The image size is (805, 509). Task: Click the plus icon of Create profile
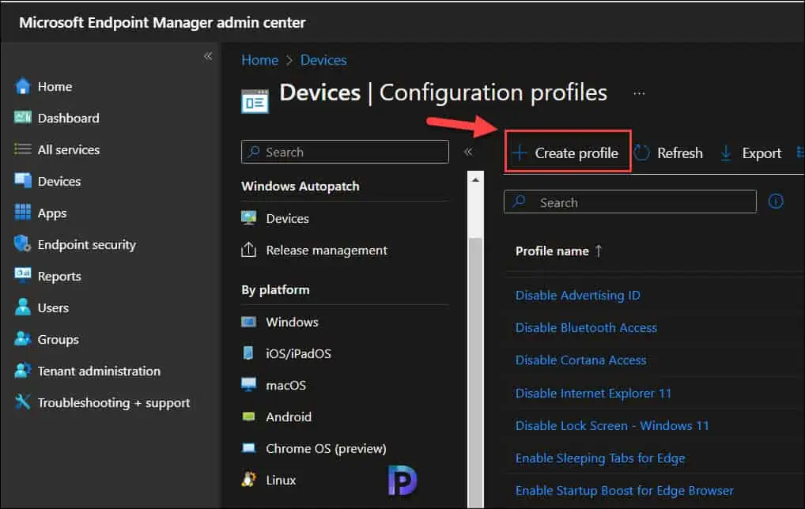coord(520,153)
